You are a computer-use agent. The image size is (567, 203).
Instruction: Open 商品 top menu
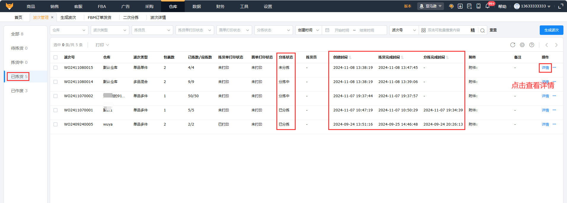[31, 7]
